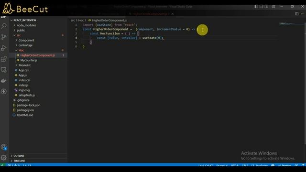Open editor More Actions ellipsis
The image size is (306, 172).
click(303, 14)
